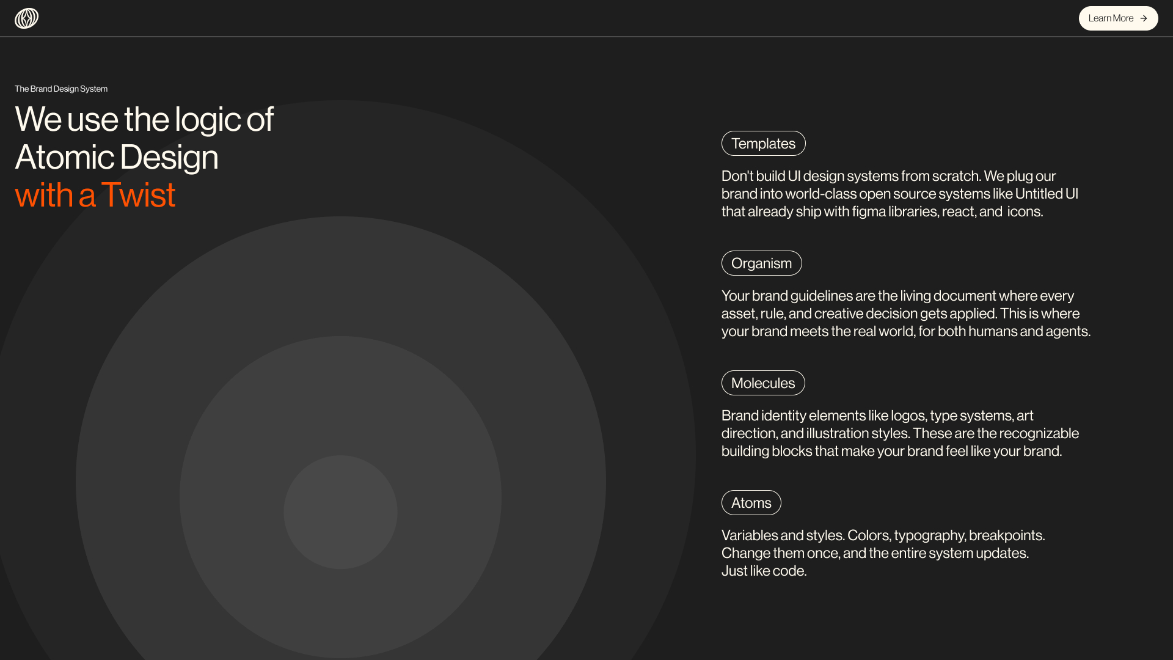Click the paragraph starting 'Don't build UI design systems'
The height and width of the screenshot is (660, 1173).
(x=900, y=194)
